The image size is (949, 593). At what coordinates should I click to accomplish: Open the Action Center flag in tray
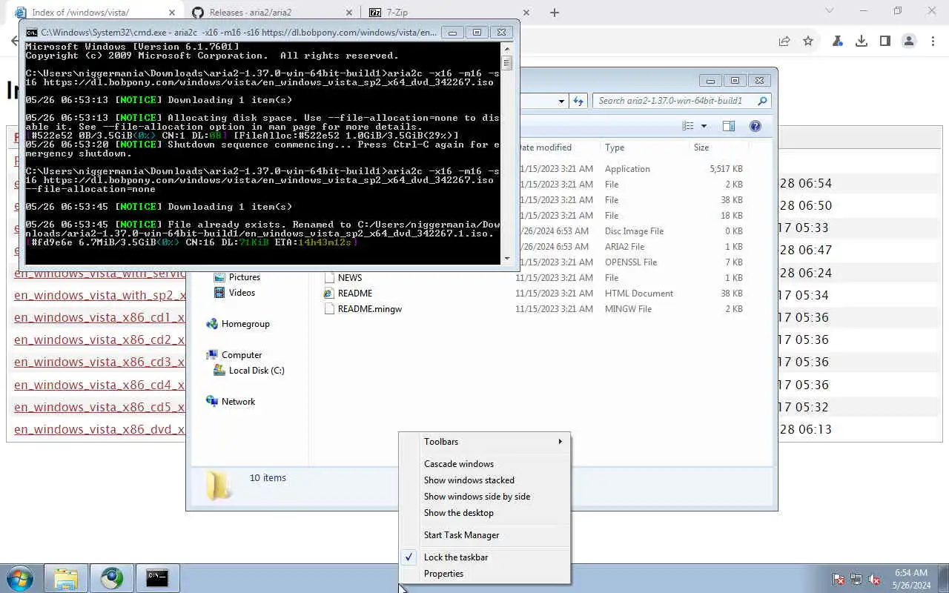pos(839,579)
